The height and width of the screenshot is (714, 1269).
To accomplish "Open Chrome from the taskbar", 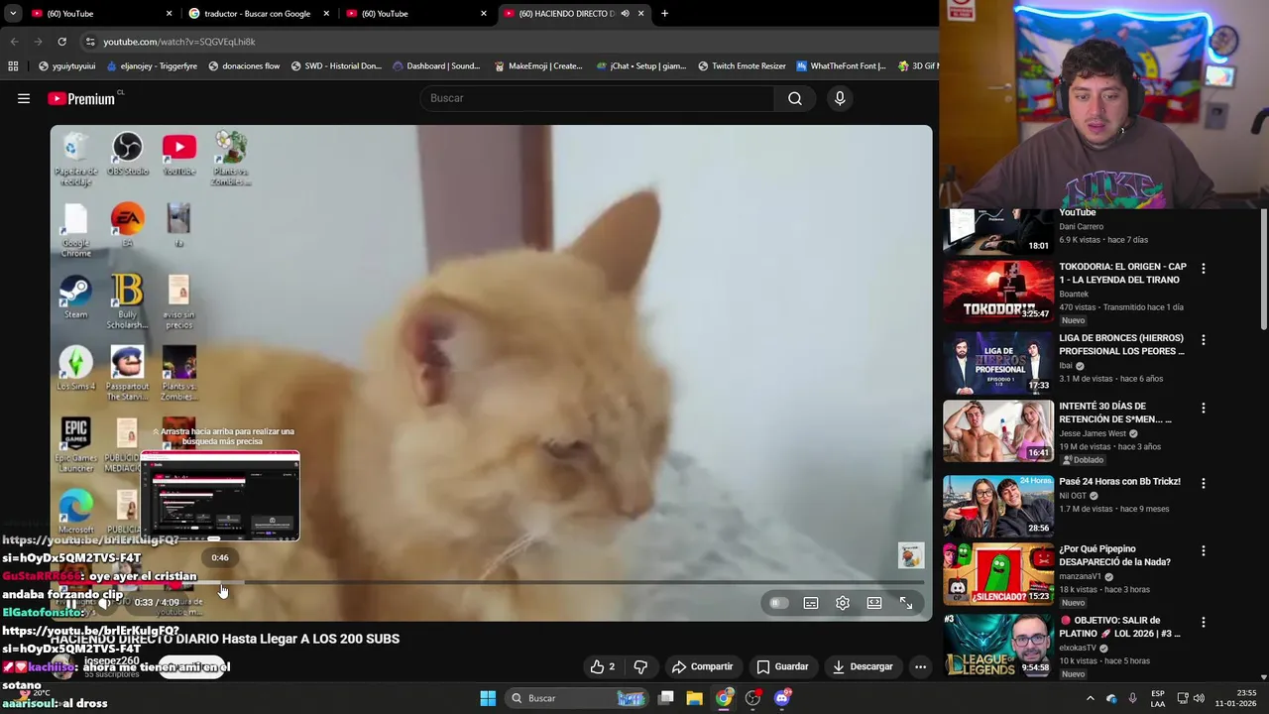I will [x=725, y=698].
